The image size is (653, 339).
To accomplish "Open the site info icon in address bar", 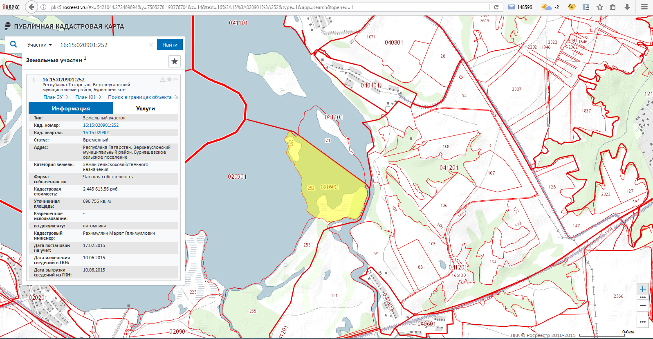I will tap(43, 7).
